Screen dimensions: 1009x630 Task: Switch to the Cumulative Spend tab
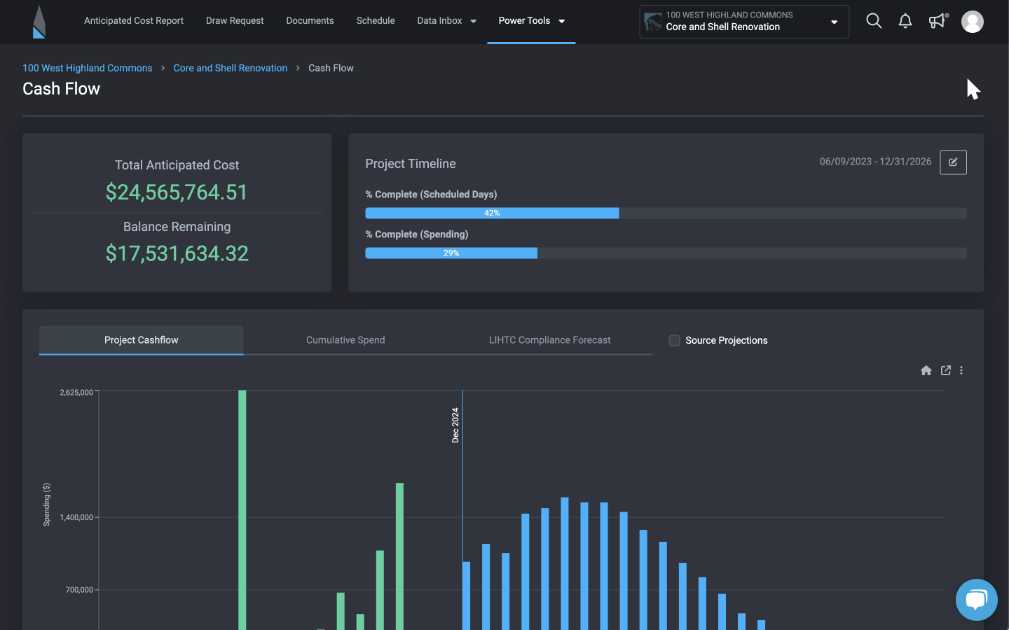click(345, 340)
